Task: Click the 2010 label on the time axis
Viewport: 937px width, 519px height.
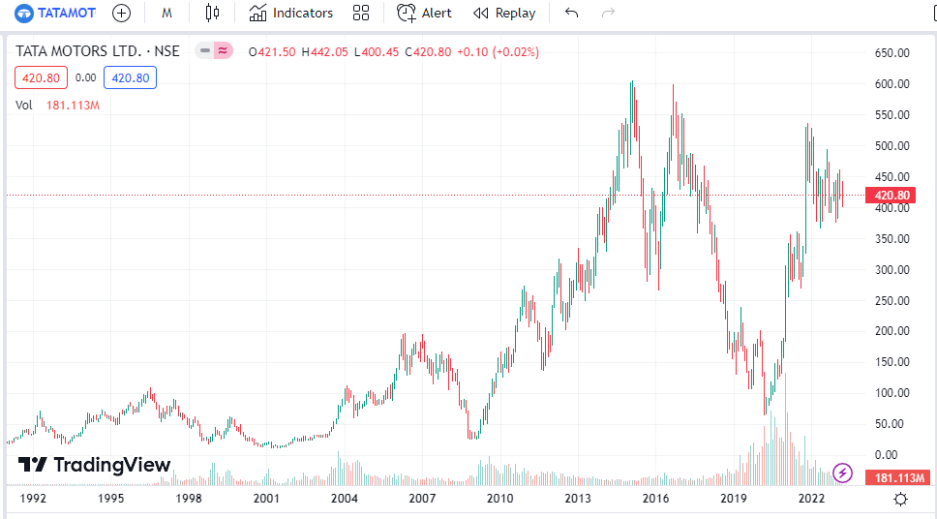Action: 499,498
